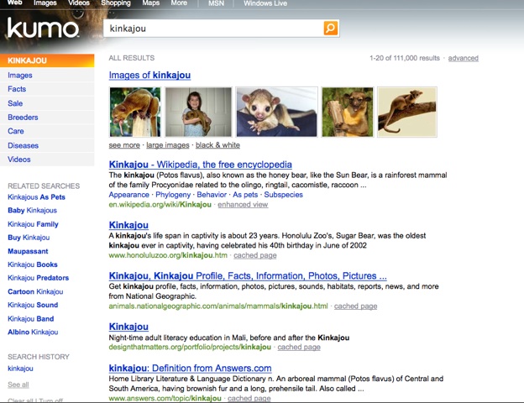Image resolution: width=524 pixels, height=403 pixels.
Task: Open National Geographic Kinkajou Profile result title
Action: tap(248, 276)
